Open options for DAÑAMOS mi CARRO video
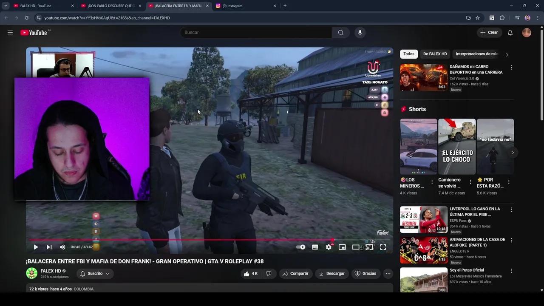Screen dimensions: 544x306 512,68
